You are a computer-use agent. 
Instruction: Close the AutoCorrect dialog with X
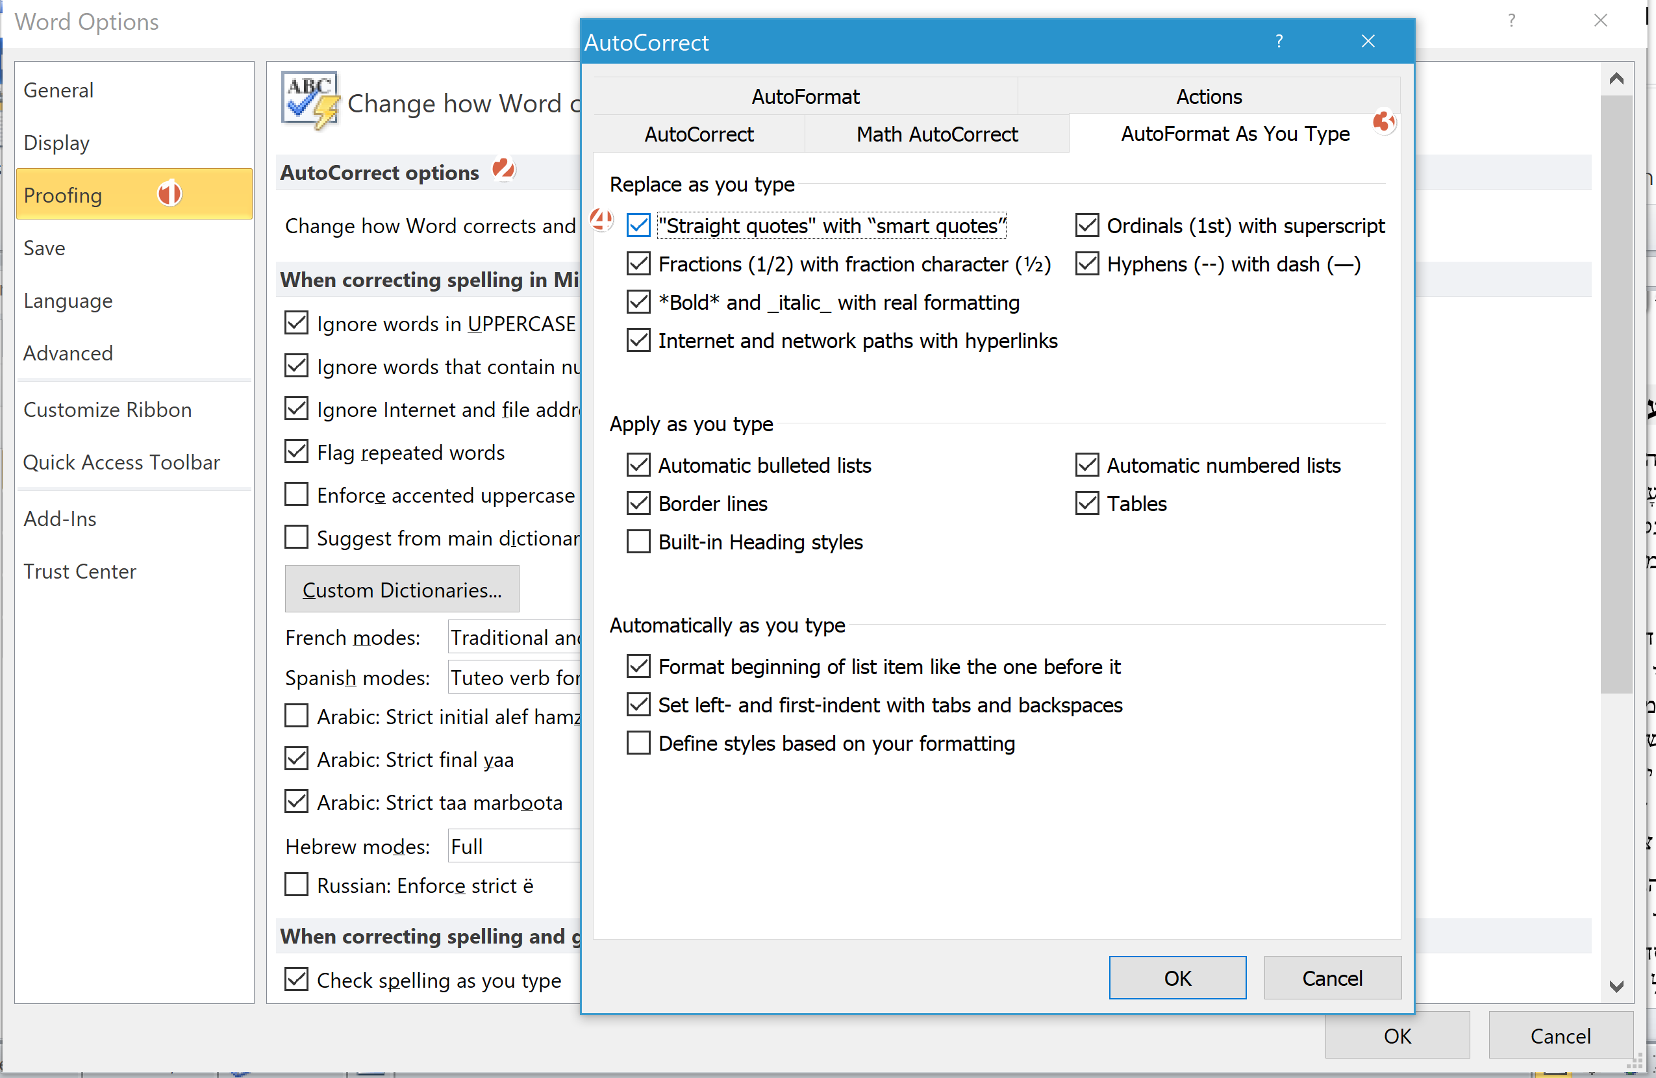pos(1367,42)
